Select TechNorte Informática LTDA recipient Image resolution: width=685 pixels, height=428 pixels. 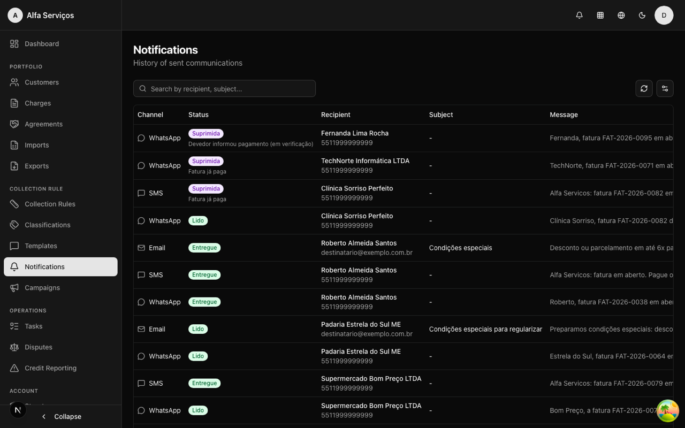click(365, 161)
